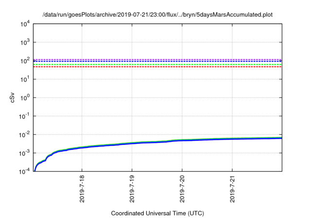Click the purple dashed threshold line
This screenshot has width=311, height=218.
(x=157, y=59)
